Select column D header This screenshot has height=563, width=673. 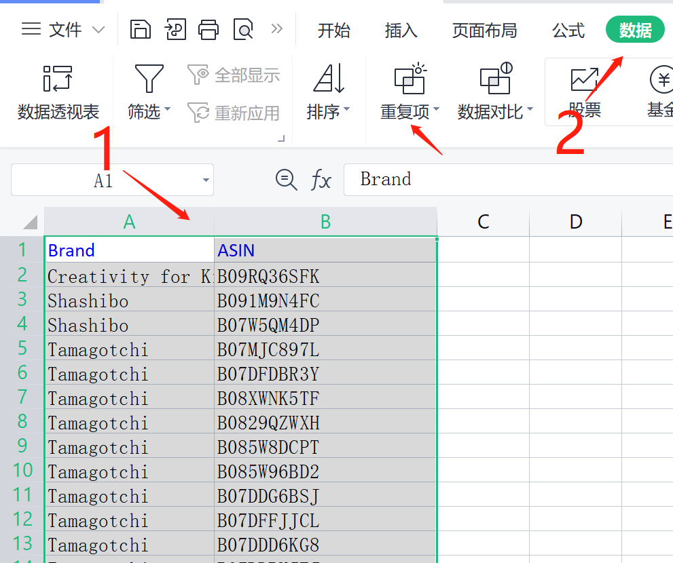coord(576,222)
